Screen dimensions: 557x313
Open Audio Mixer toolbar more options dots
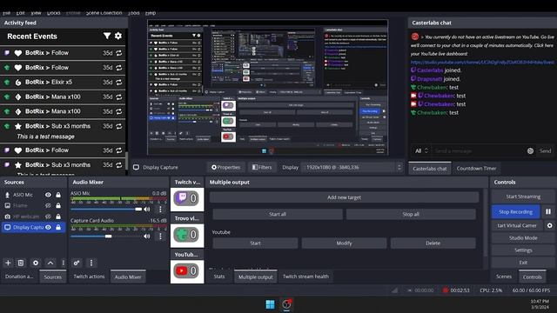tap(91, 263)
